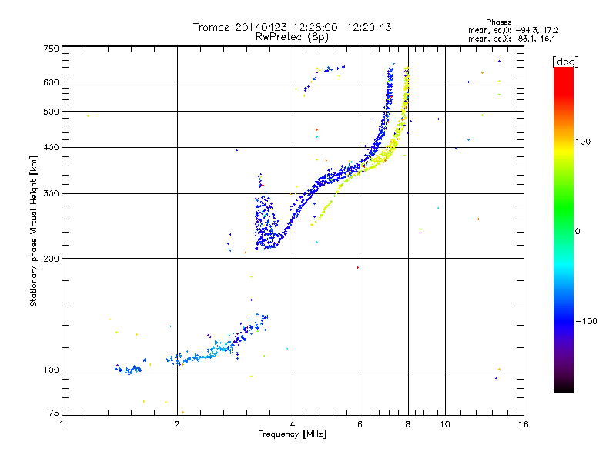Click the colorbar tick label '0'
616x462 pixels.
point(577,231)
